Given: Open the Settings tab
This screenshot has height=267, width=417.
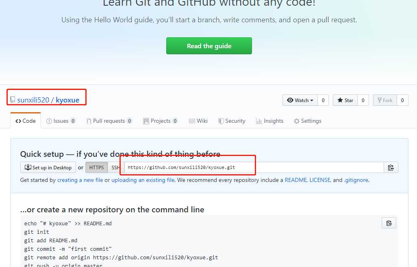Looking at the screenshot, I should (x=308, y=121).
